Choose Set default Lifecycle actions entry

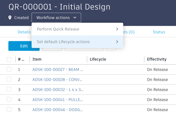point(77,42)
